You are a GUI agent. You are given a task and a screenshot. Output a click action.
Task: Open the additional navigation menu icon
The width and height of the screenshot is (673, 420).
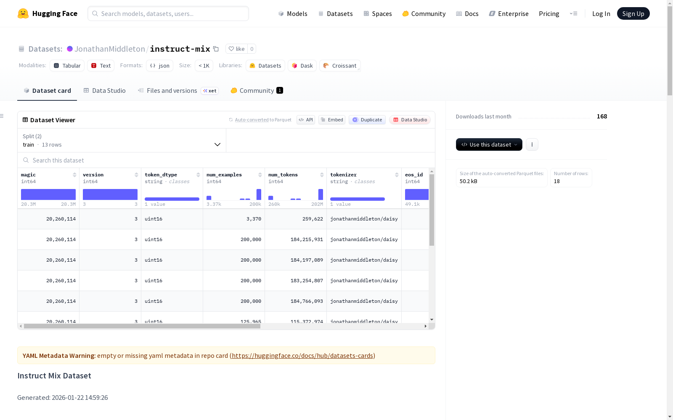573,13
